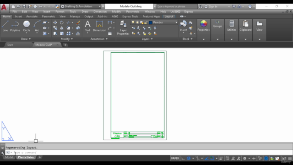Open the Clipboard panel
The width and height of the screenshot is (293, 165).
pos(245,26)
